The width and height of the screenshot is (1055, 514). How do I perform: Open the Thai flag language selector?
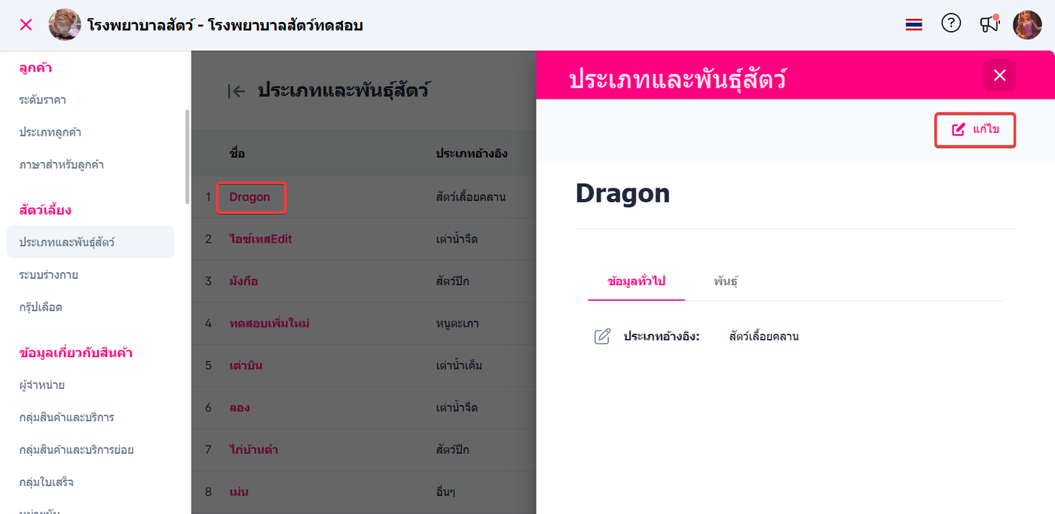913,25
